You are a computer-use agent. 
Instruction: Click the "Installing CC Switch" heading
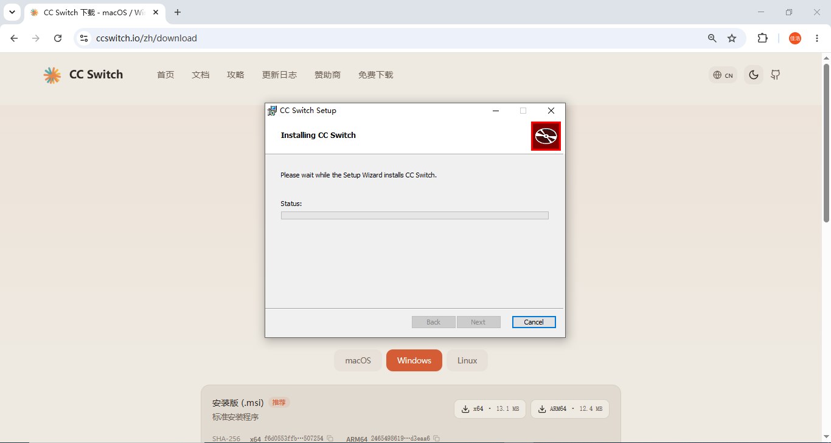click(x=318, y=135)
